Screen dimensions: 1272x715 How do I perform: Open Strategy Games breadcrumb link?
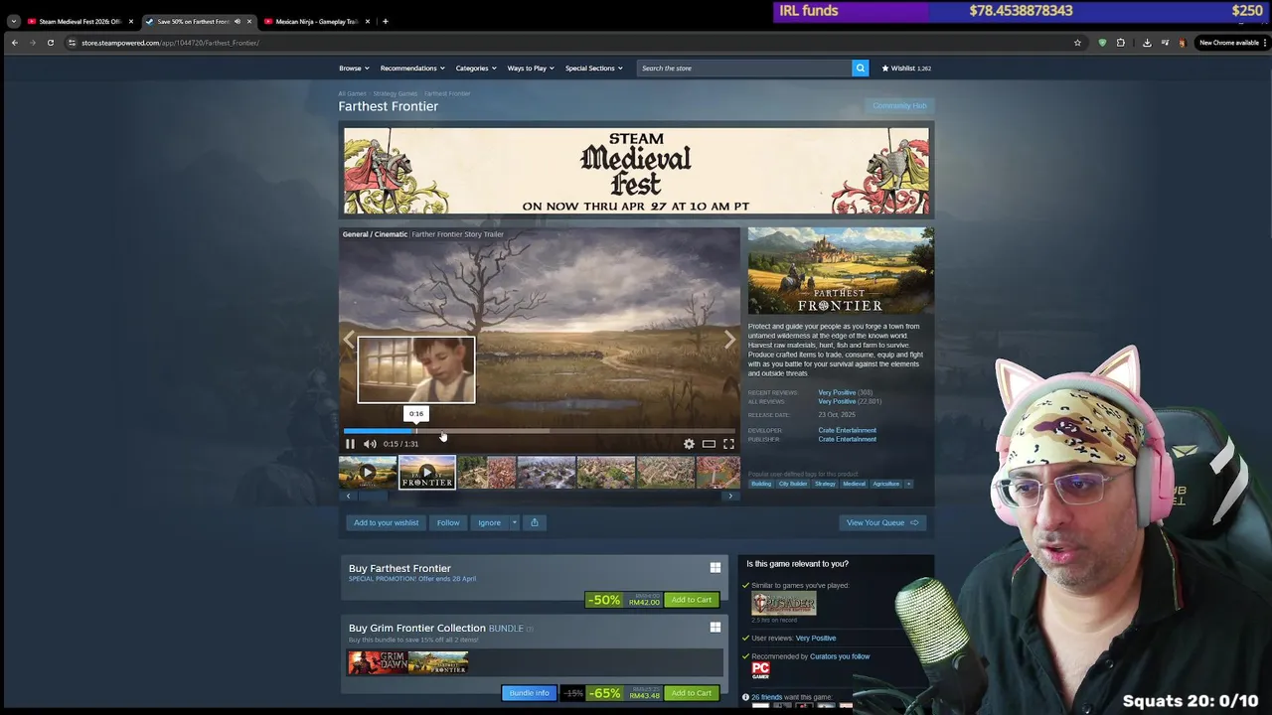click(x=396, y=93)
